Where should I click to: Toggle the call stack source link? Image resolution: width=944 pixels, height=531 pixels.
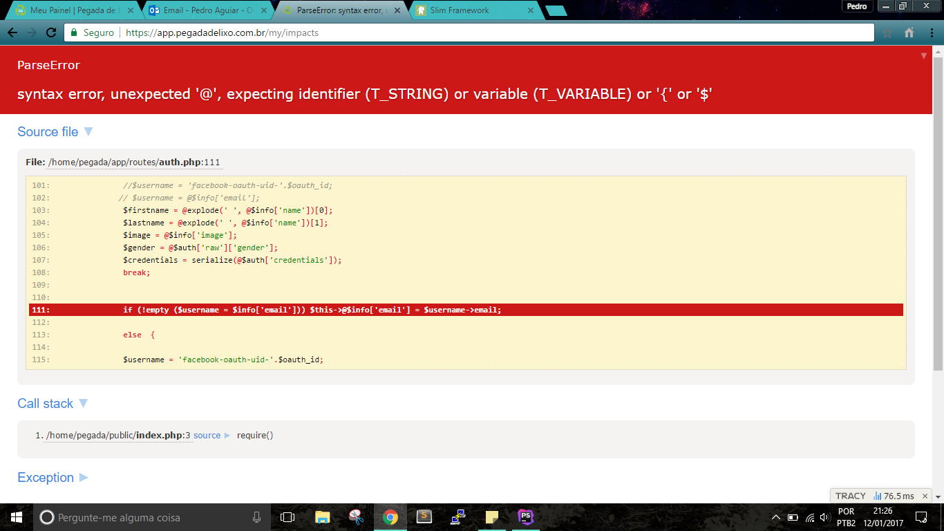[211, 435]
